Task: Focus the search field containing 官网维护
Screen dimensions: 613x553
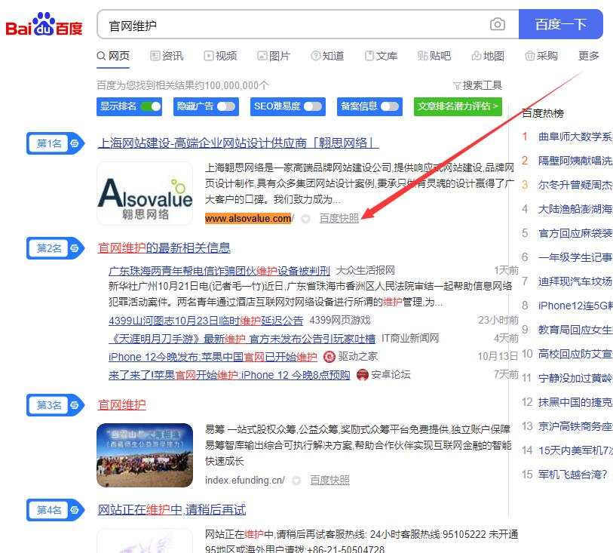Action: (x=308, y=24)
